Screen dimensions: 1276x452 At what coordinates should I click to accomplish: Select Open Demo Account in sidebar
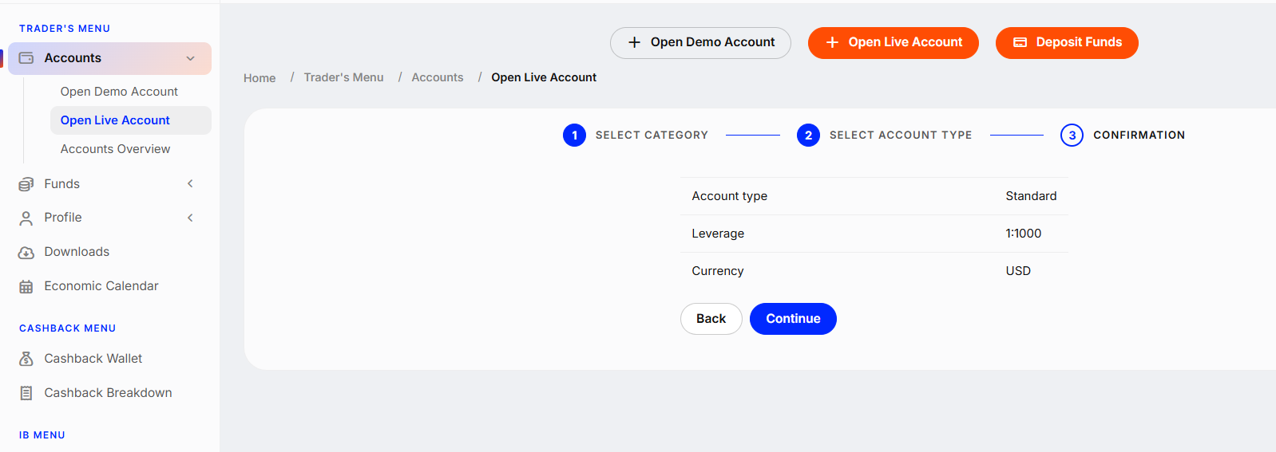point(119,92)
